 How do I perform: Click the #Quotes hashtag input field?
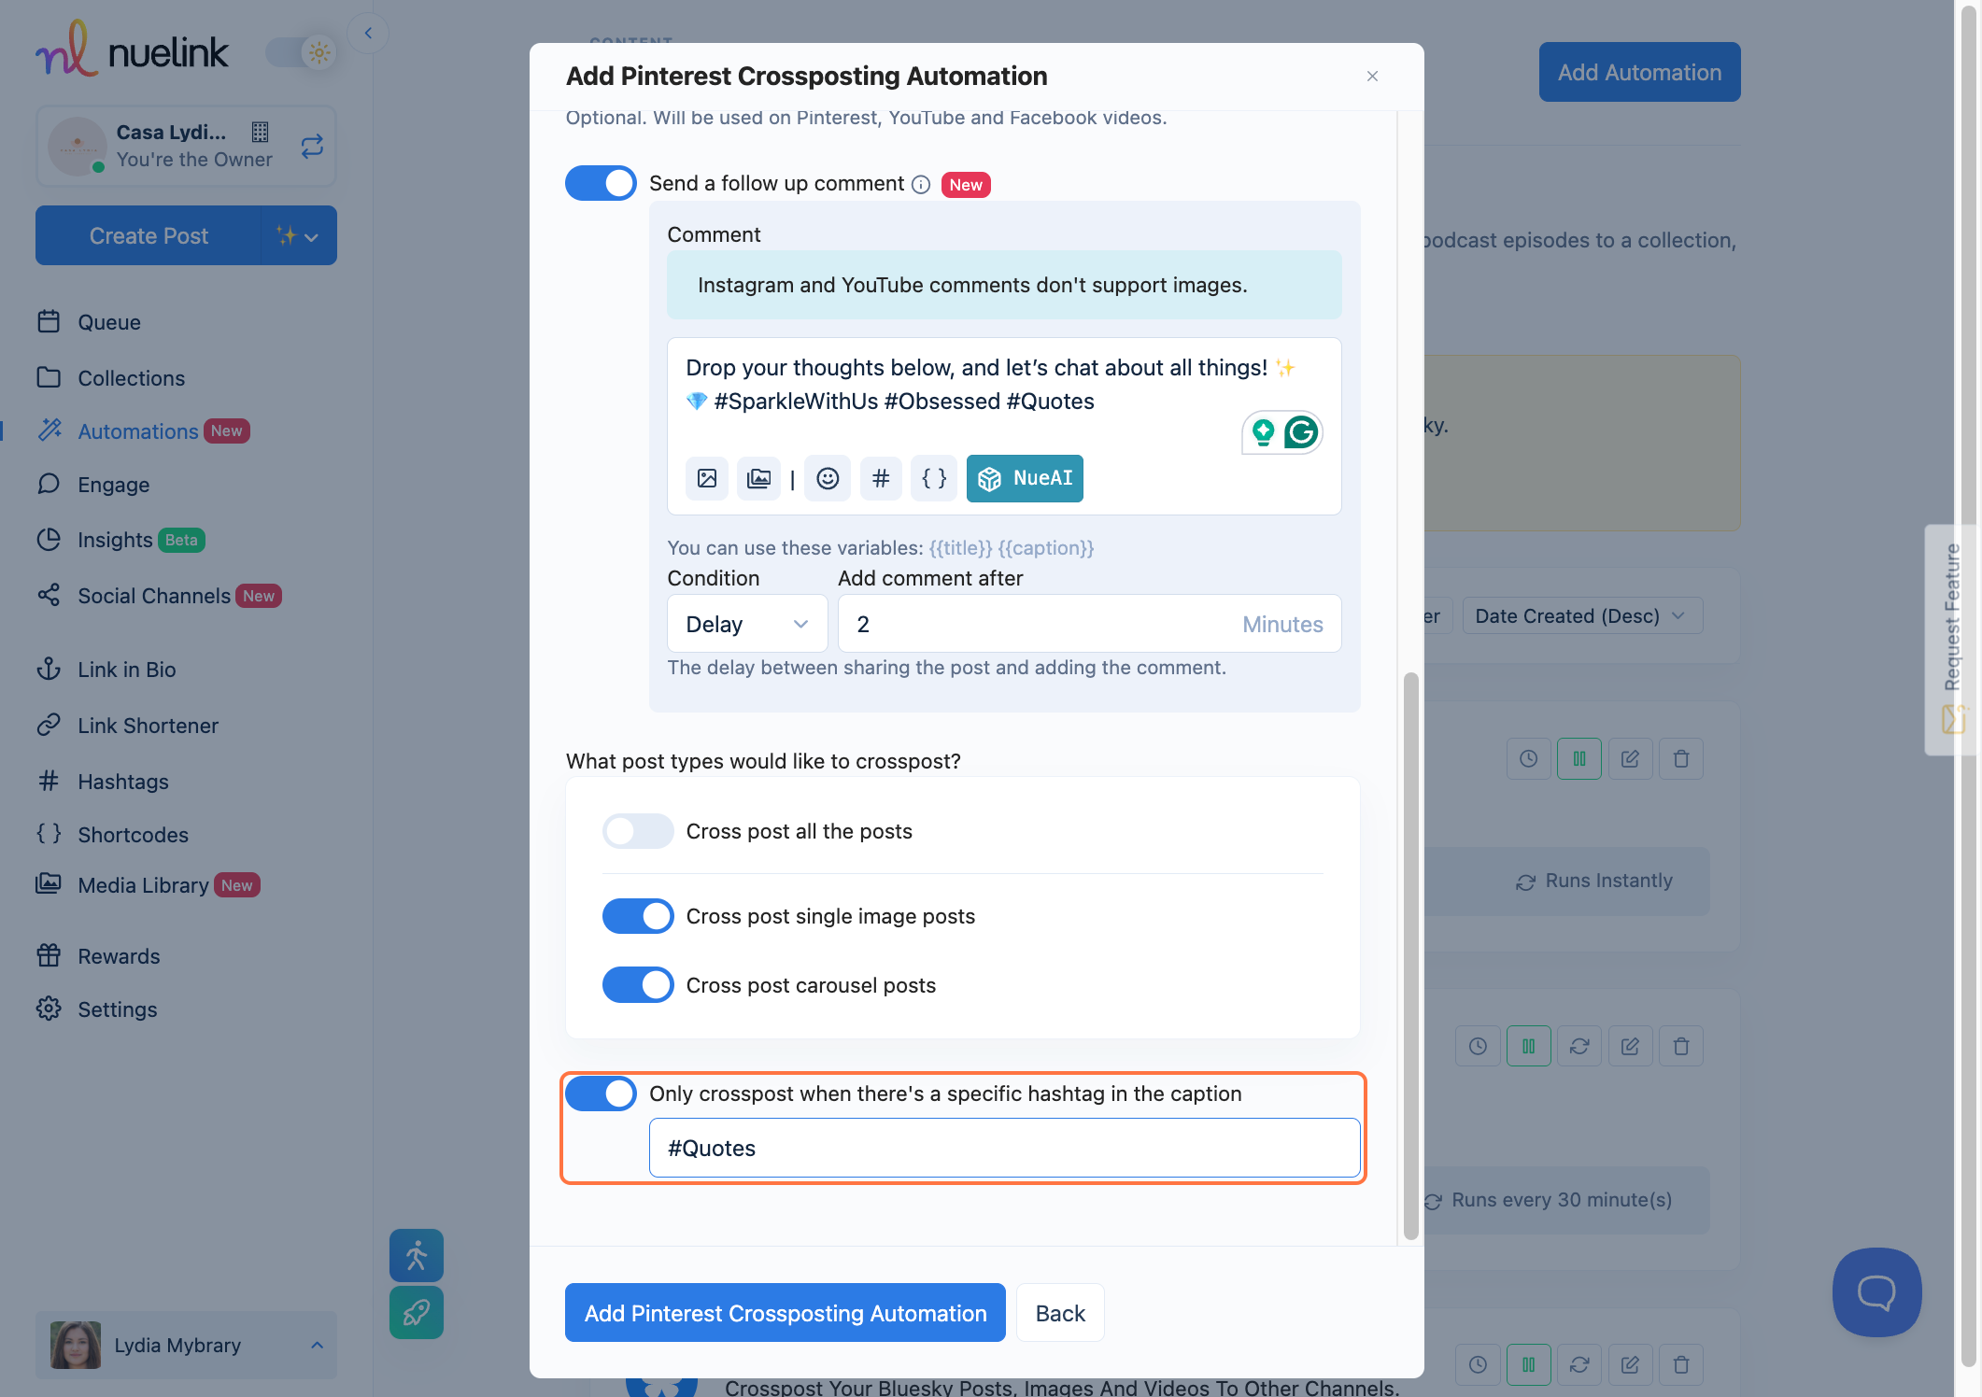1004,1148
